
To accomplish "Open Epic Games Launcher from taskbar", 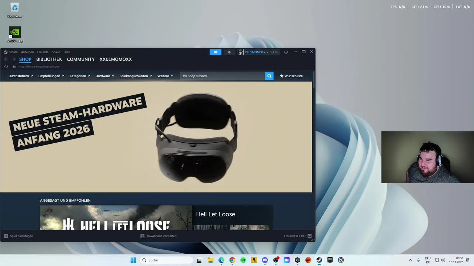I will 330,260.
